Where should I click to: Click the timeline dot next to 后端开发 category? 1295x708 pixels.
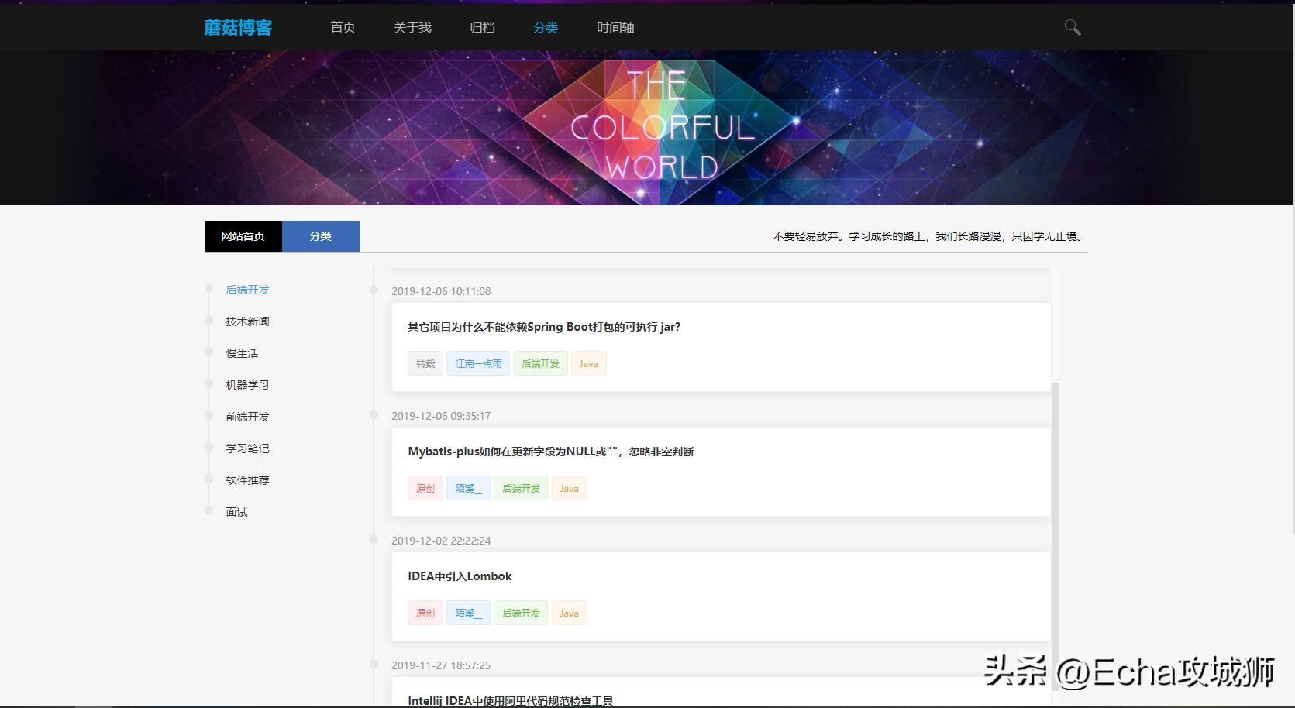(208, 289)
